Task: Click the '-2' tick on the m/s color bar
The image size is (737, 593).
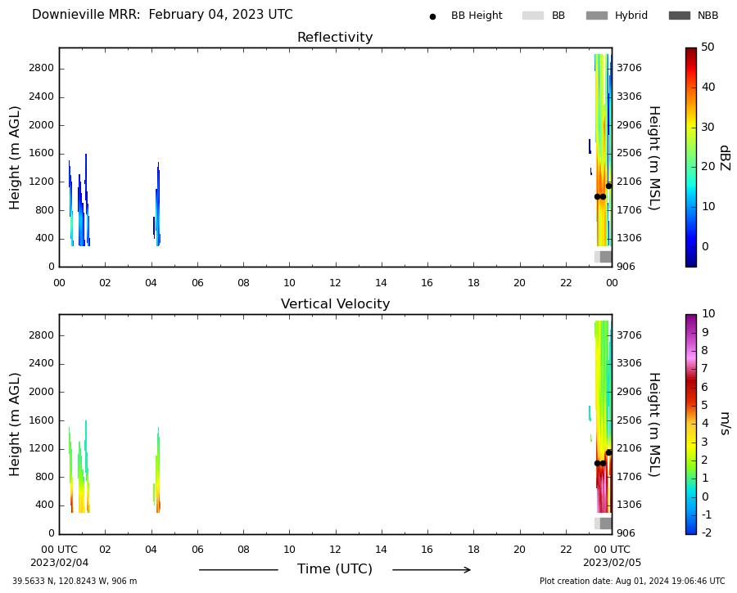Action: tap(707, 532)
